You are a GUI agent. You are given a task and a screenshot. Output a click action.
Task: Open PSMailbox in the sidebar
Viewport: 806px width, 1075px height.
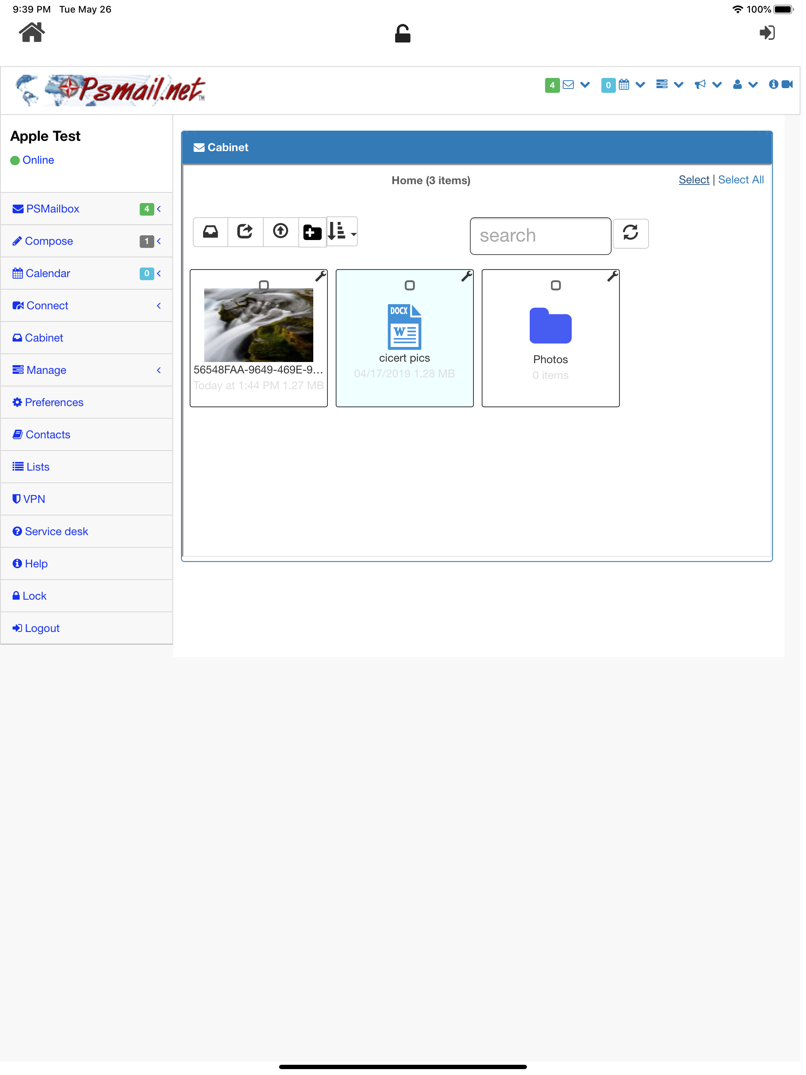[87, 209]
